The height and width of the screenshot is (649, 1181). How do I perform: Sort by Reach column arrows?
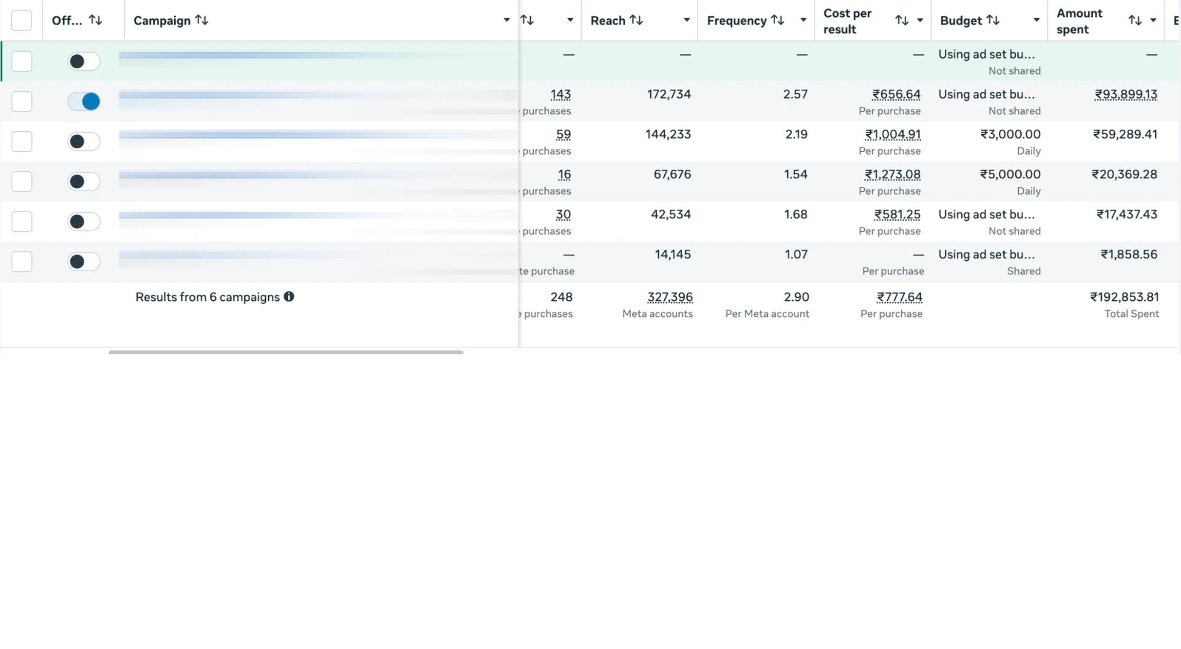coord(637,20)
